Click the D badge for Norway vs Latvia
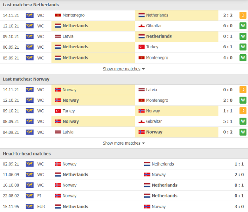This screenshot has height=212, width=248. coord(243,90)
